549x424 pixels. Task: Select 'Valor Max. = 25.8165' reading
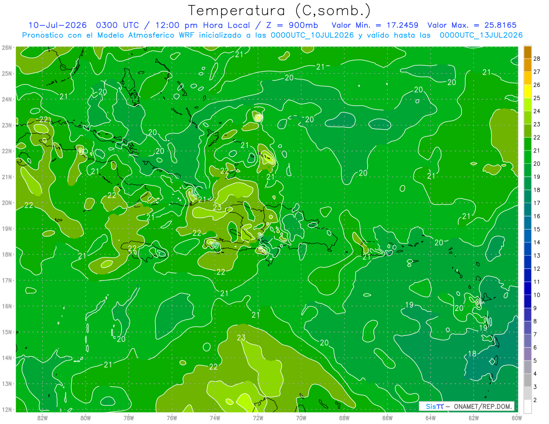(473, 25)
